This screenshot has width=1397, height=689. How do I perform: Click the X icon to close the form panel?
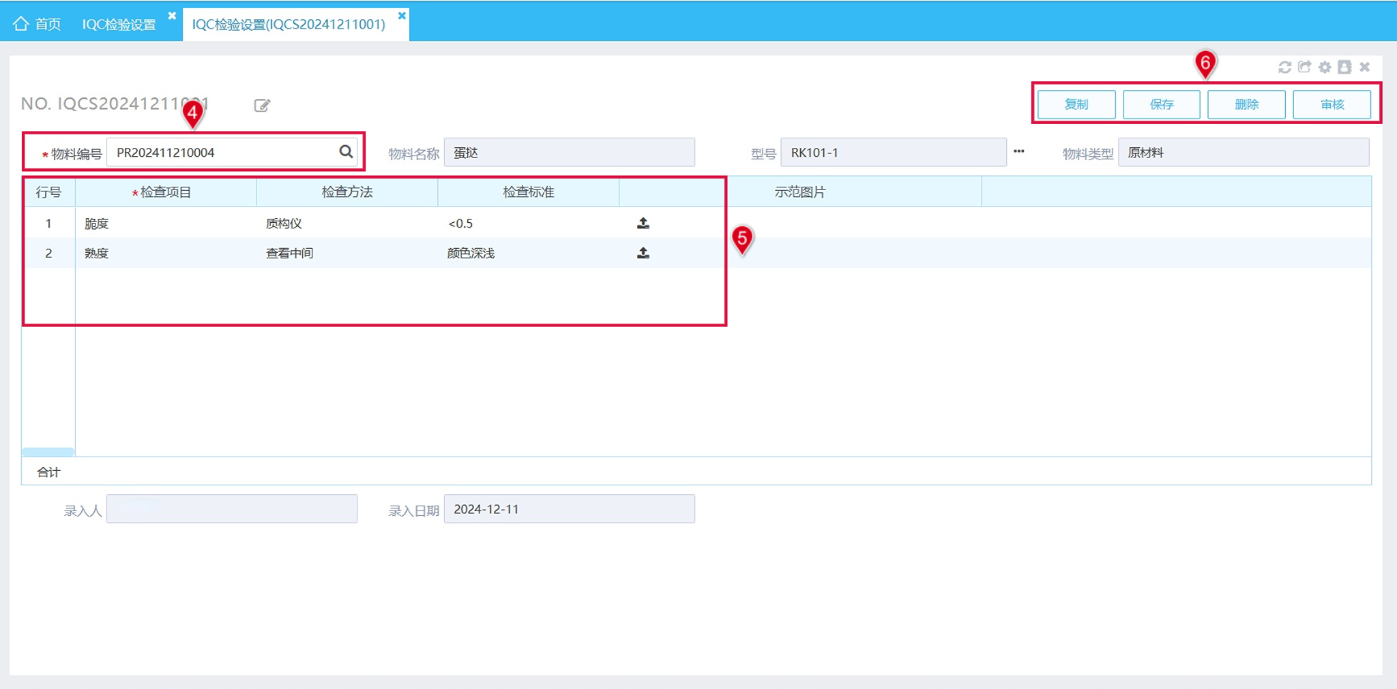coord(1364,67)
